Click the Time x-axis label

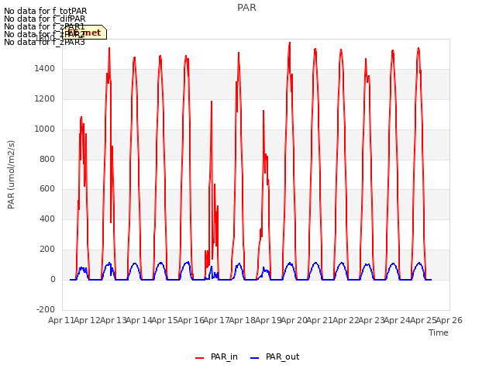(439, 332)
